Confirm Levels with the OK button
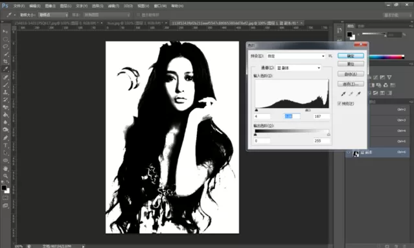Viewport: 414px width, 248px height. (351, 56)
